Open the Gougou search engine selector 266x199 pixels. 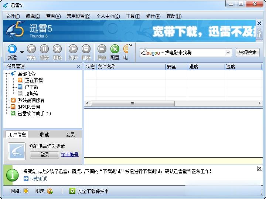(152, 53)
